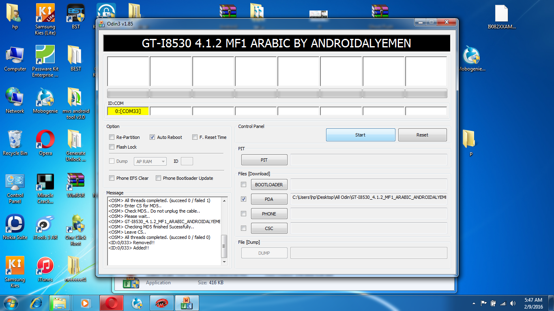Open the One Click Root shortcut
This screenshot has width=554, height=311.
pos(75,230)
